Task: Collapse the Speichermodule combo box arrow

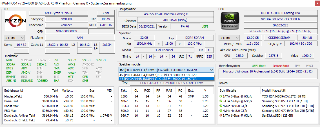Action: [211, 70]
